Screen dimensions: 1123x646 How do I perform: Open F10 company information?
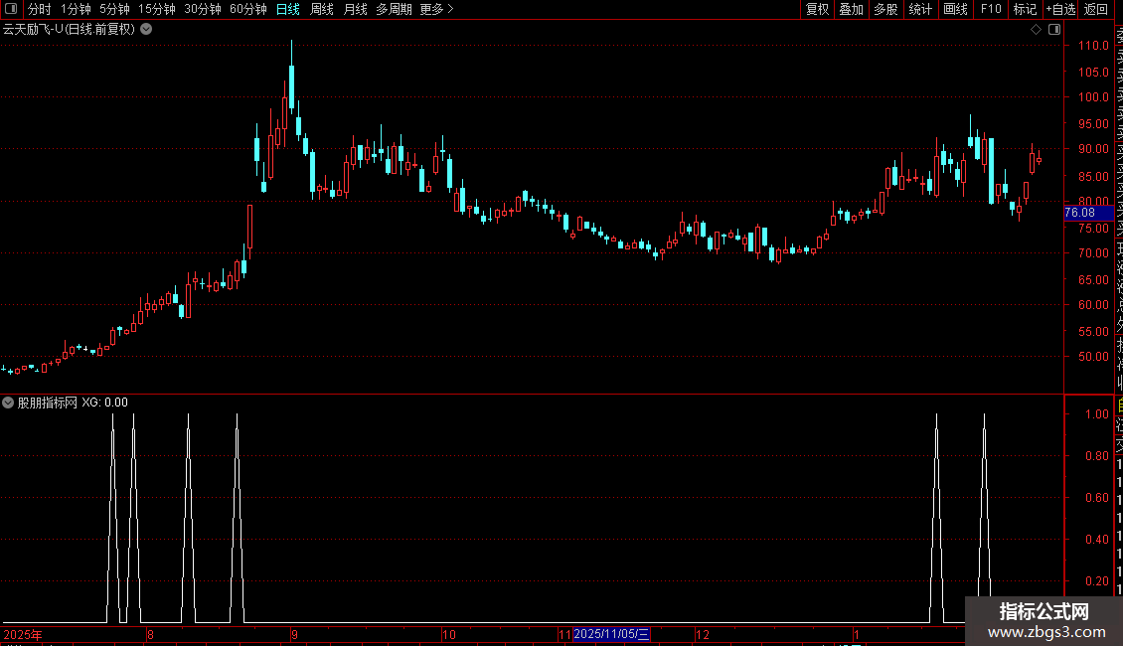[991, 9]
